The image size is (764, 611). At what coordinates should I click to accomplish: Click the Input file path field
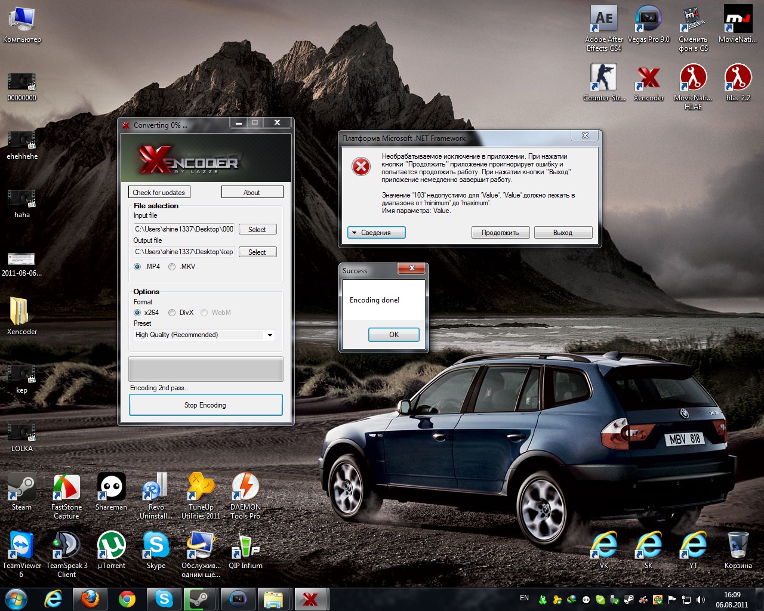[184, 229]
